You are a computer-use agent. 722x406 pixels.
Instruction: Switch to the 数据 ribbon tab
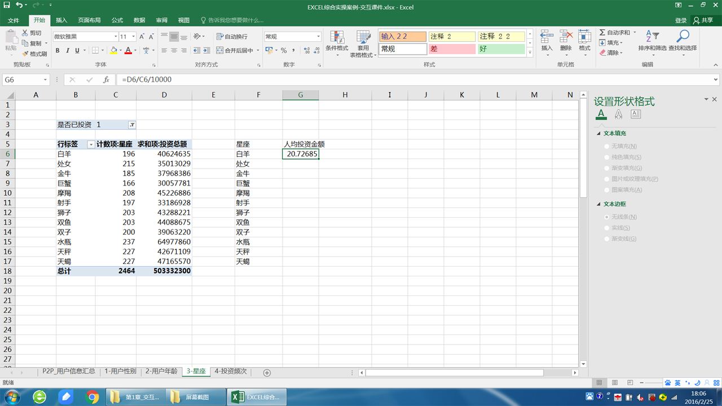tap(139, 20)
